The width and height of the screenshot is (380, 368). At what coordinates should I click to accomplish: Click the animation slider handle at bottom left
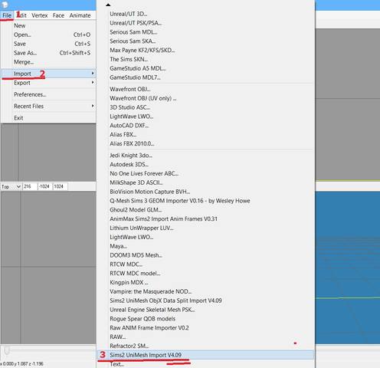tap(7, 350)
